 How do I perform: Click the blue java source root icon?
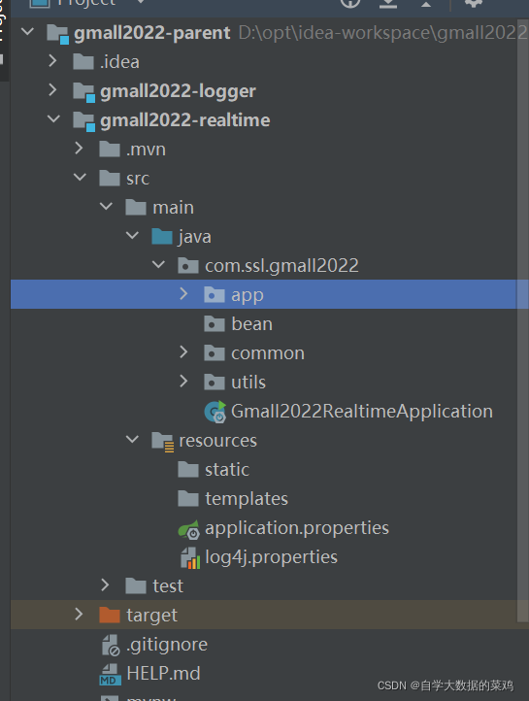pyautogui.click(x=162, y=237)
